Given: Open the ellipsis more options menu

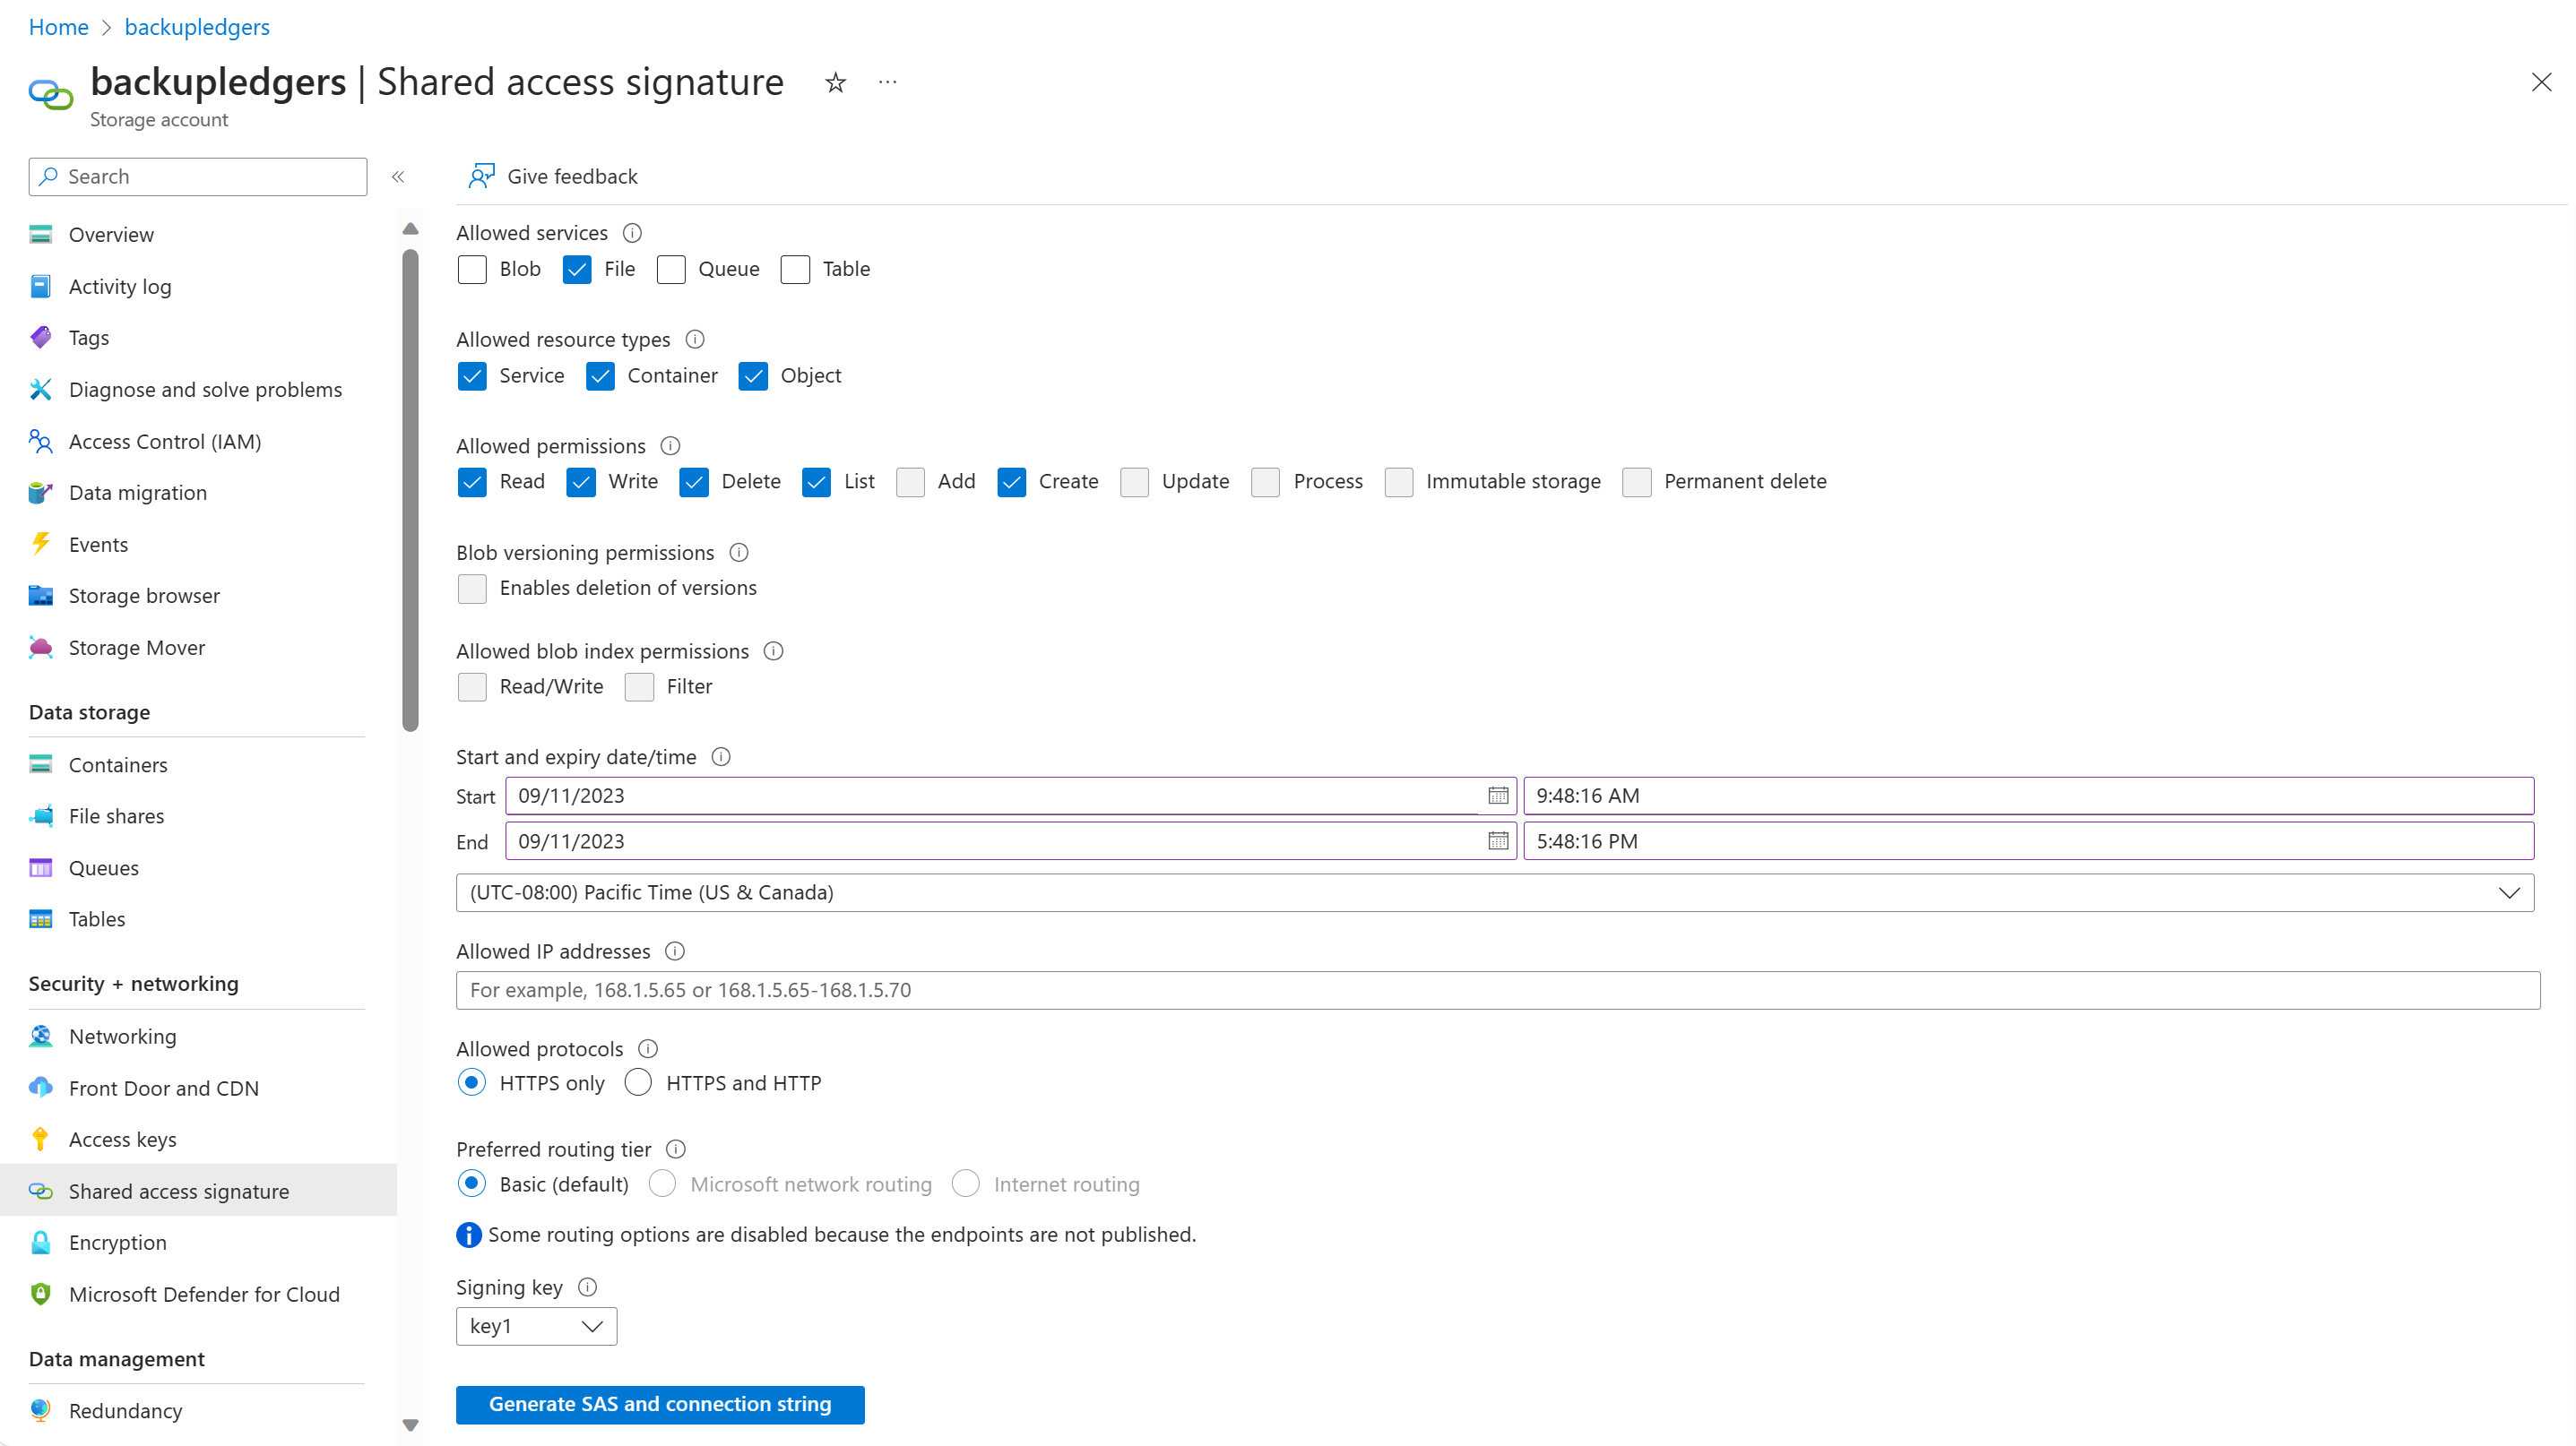Looking at the screenshot, I should 887,82.
